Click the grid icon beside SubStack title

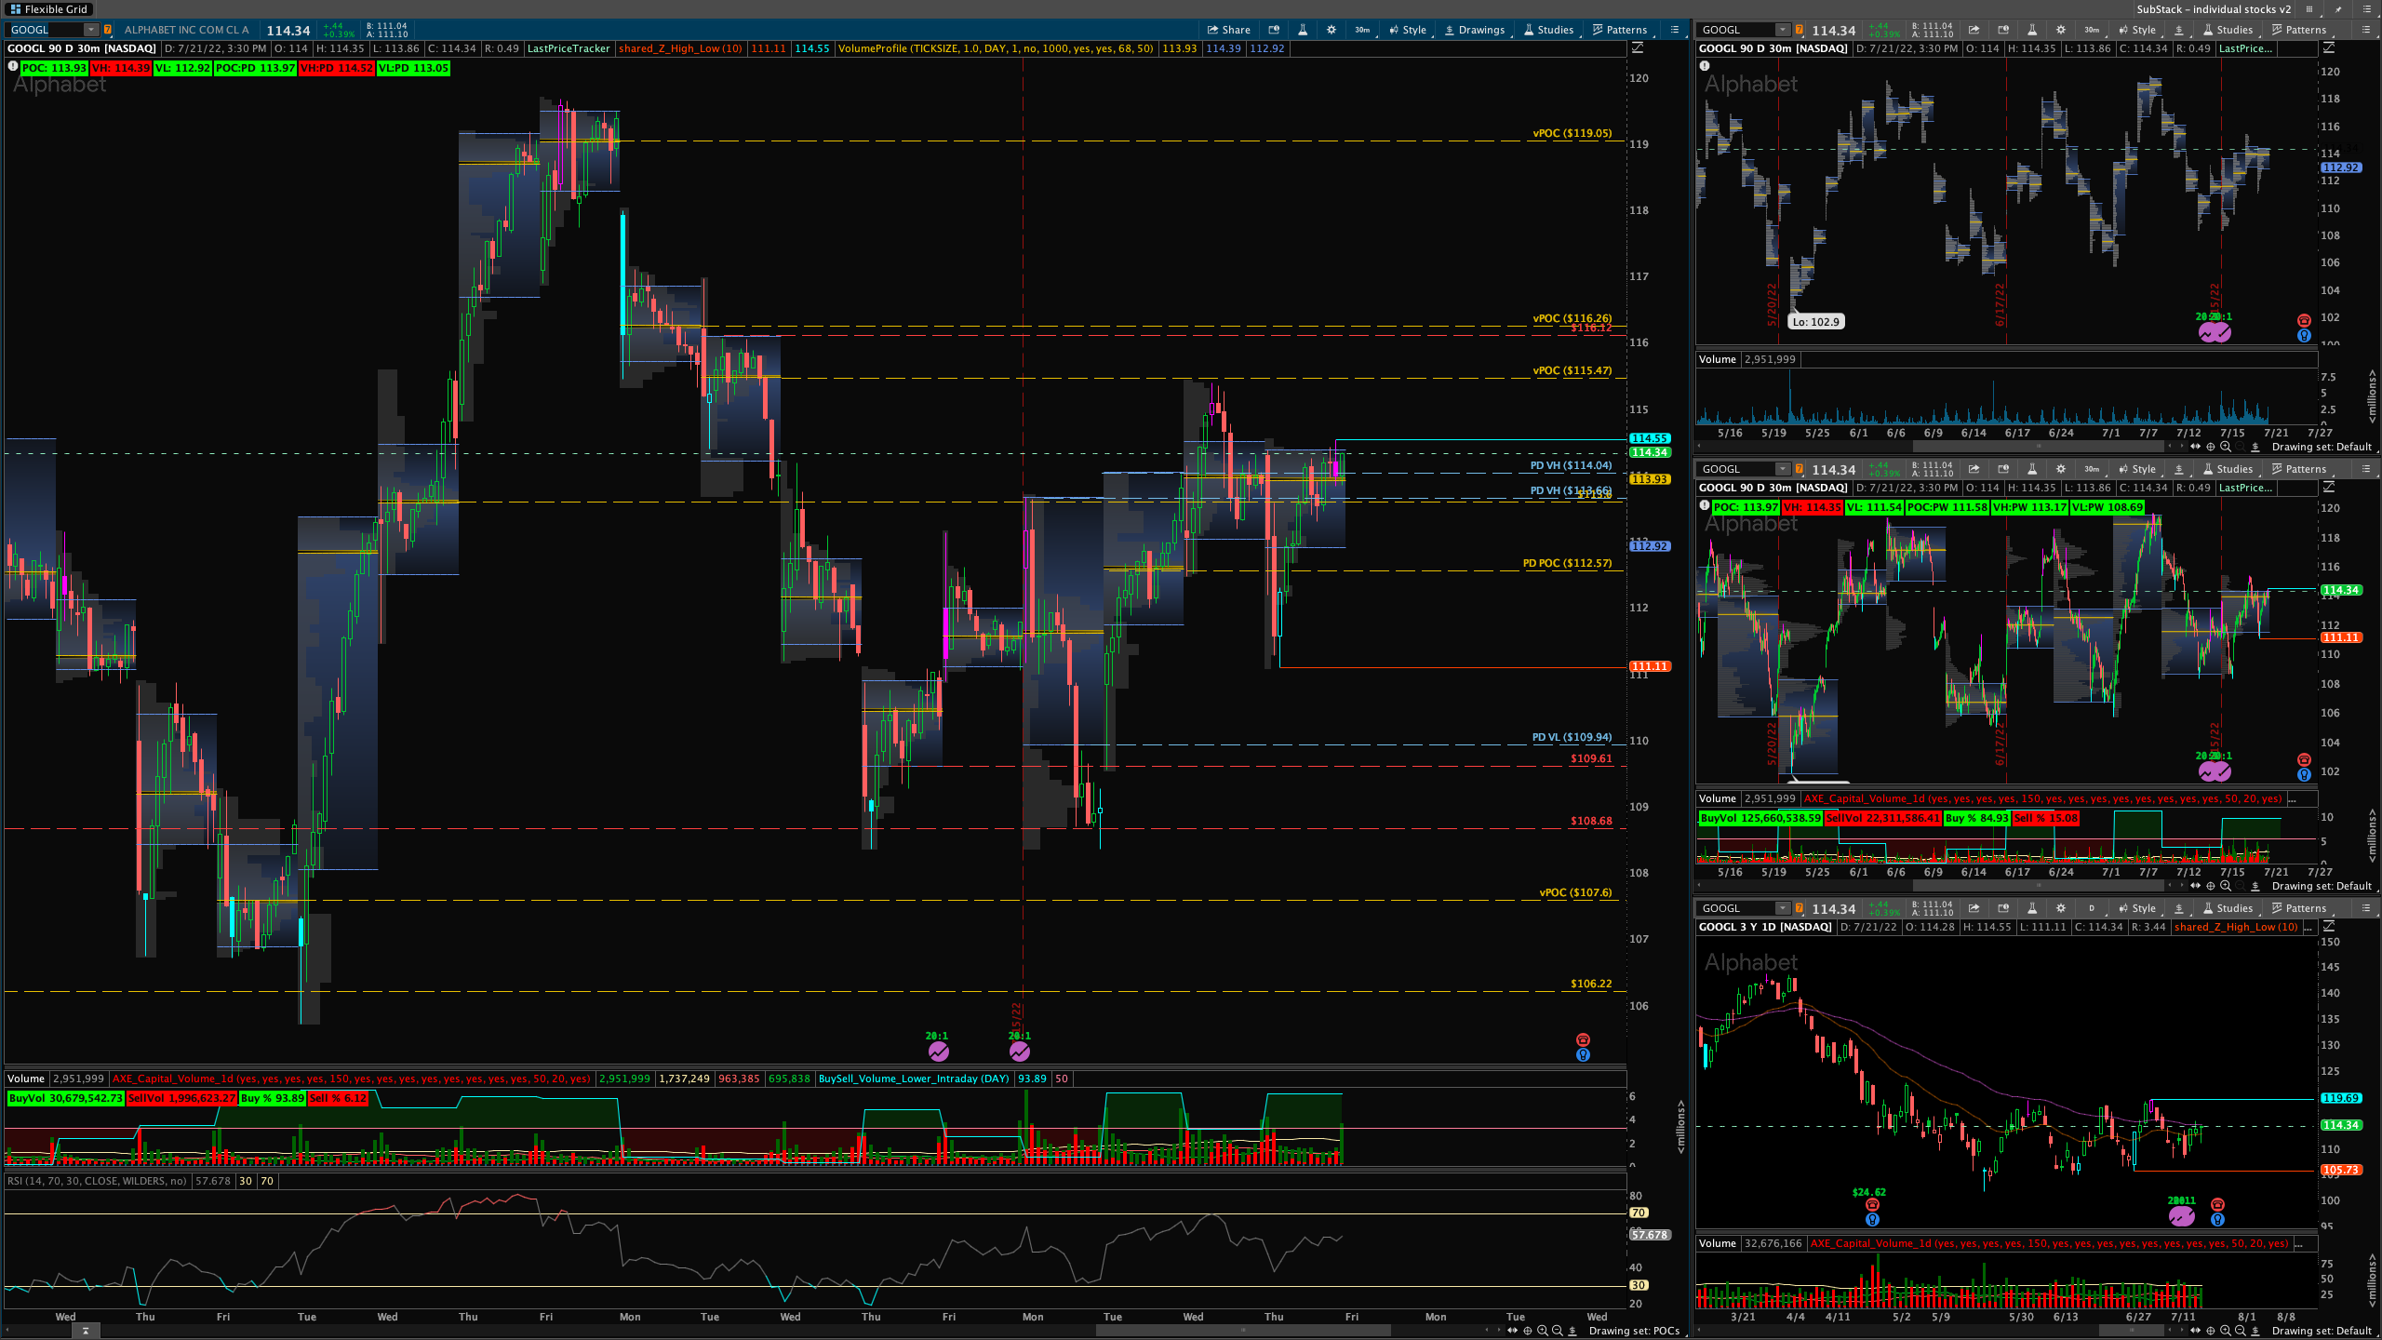click(2308, 9)
